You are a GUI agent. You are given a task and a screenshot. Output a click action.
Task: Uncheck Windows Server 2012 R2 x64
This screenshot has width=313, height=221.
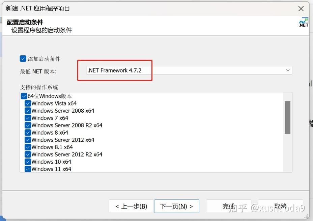tap(28, 154)
